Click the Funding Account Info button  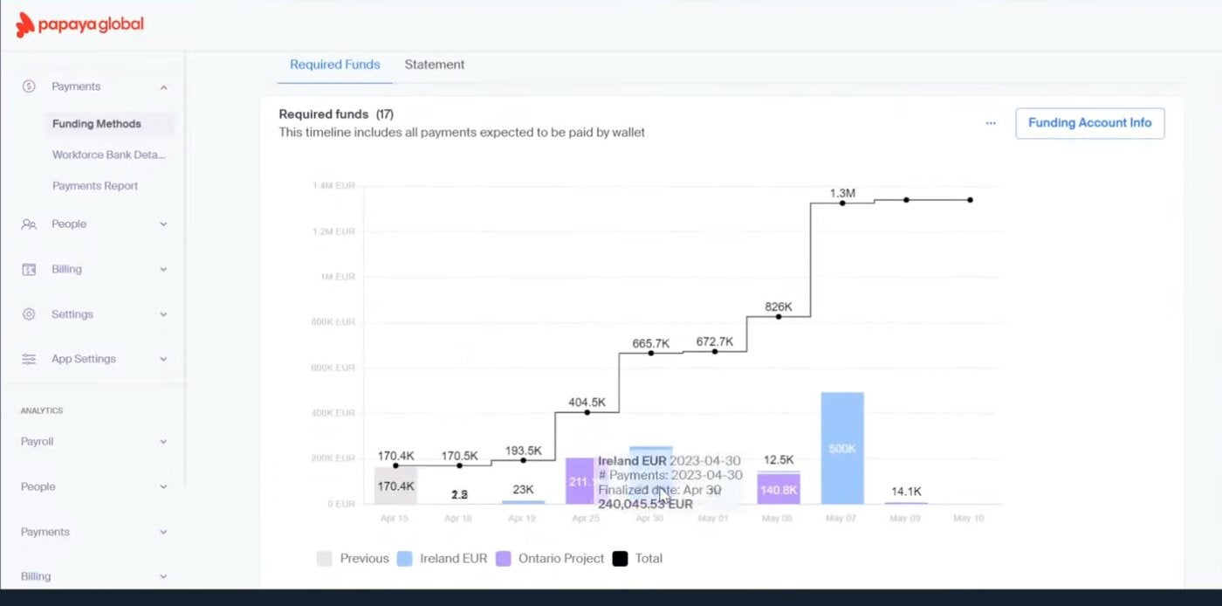1090,123
